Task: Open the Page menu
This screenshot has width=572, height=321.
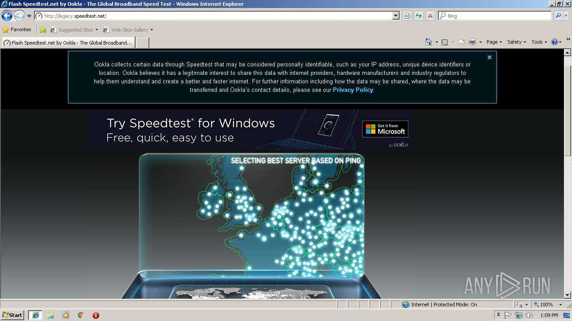Action: point(494,42)
